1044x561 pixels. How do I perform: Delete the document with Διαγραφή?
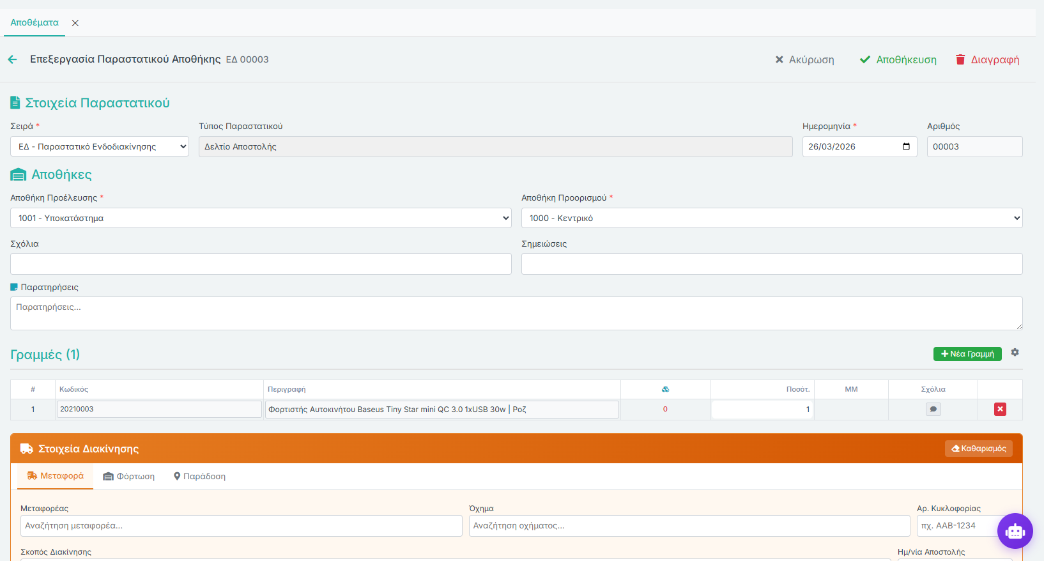click(987, 59)
